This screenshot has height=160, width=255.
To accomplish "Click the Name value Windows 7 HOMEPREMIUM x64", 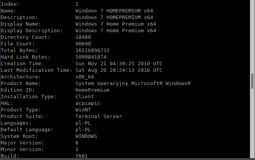I will point(114,11).
